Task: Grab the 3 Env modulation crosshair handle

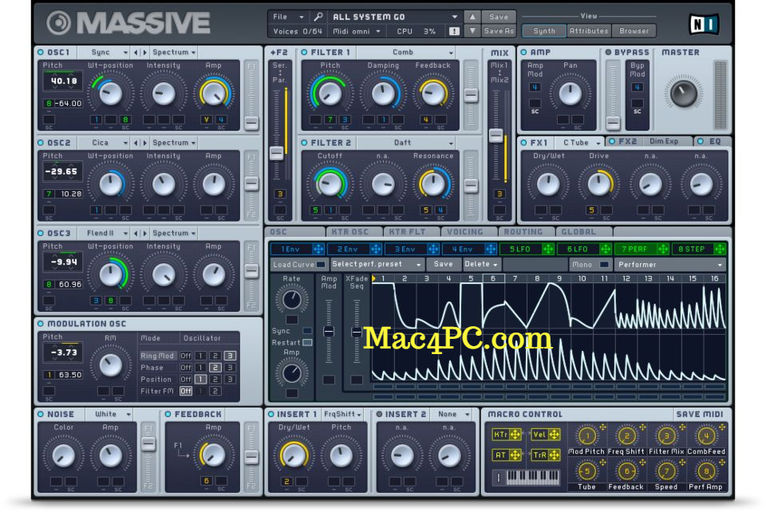Action: coord(433,249)
